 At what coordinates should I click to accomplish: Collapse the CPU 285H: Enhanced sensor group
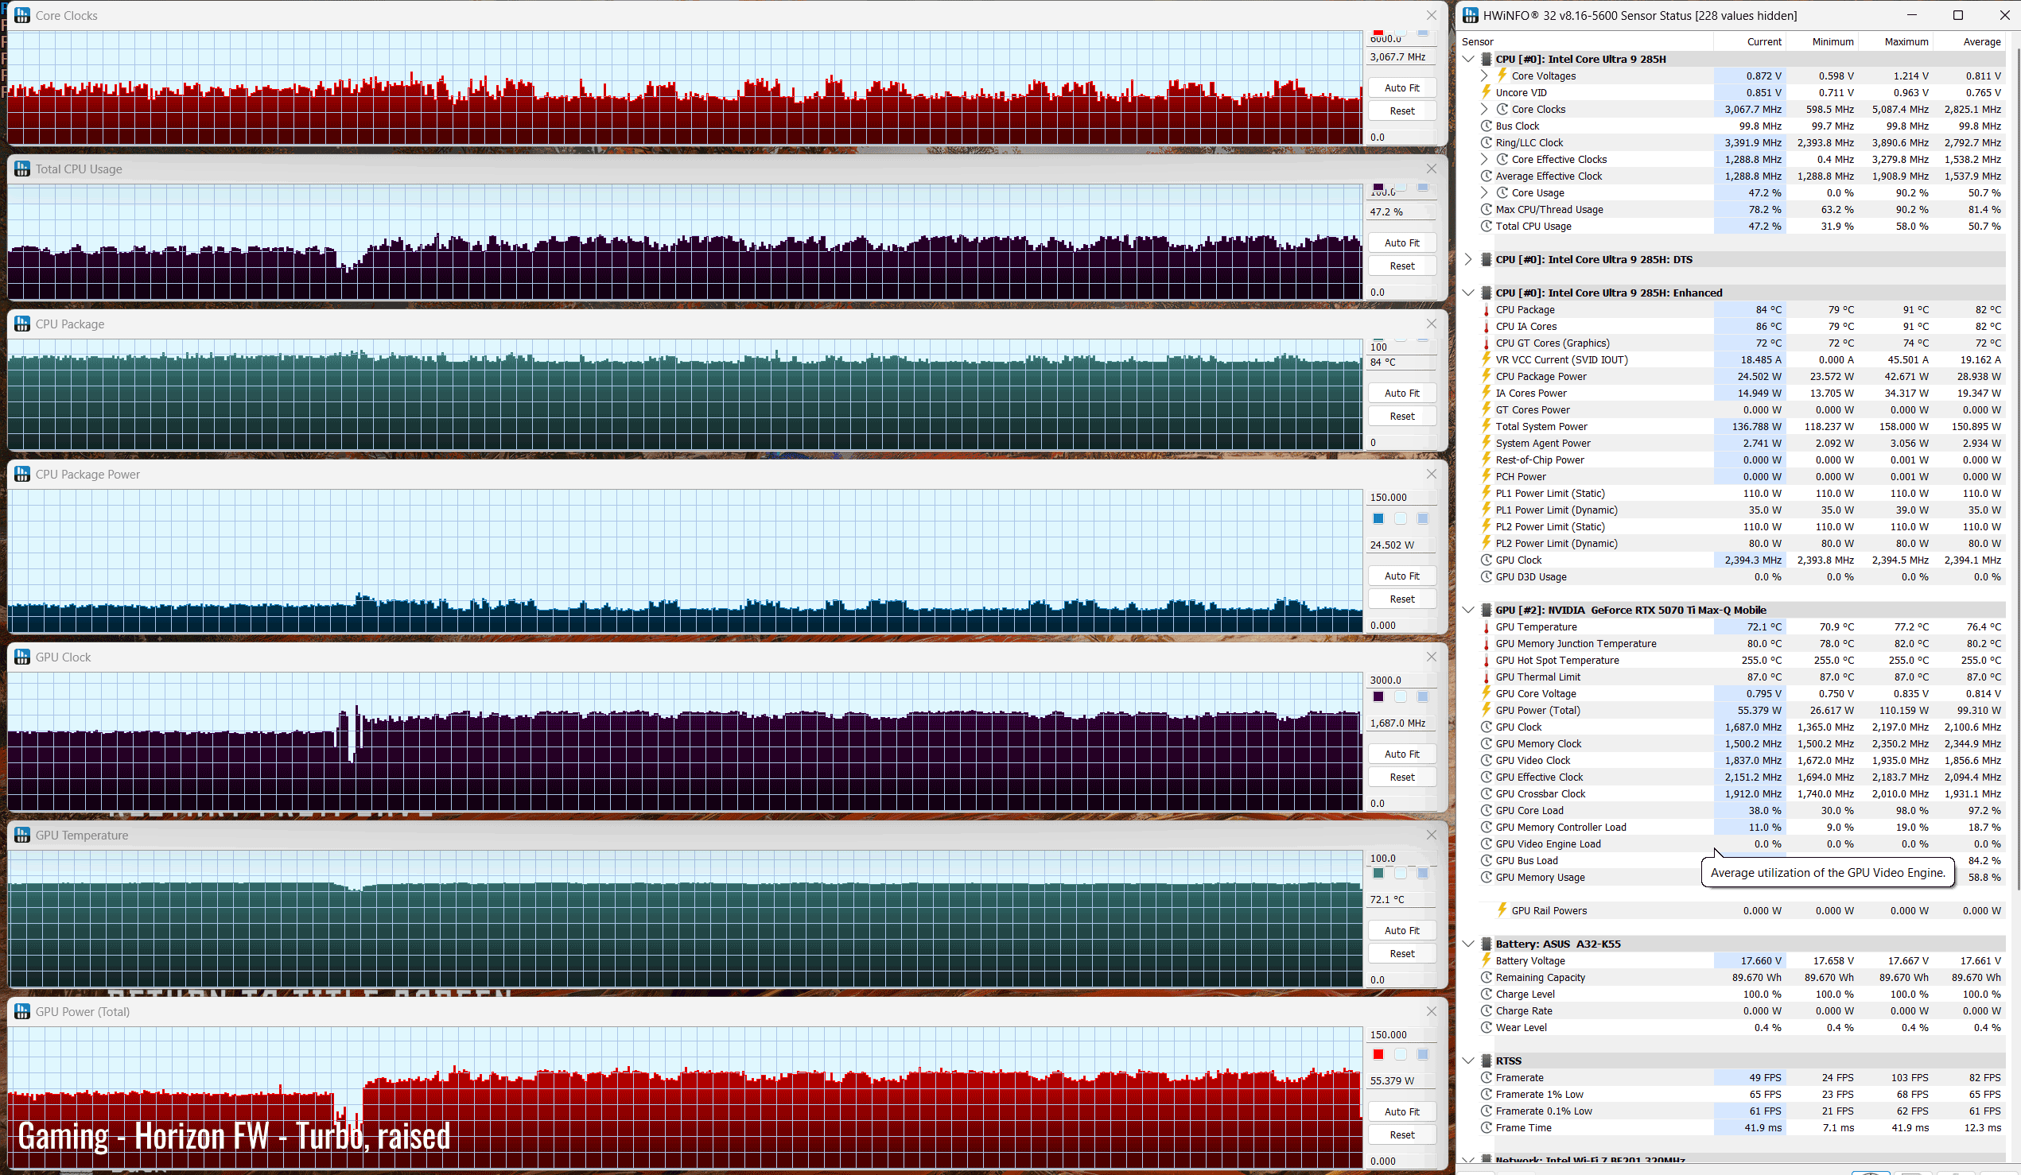coord(1468,293)
